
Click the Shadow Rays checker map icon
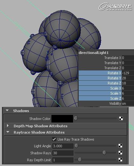(x=120, y=153)
